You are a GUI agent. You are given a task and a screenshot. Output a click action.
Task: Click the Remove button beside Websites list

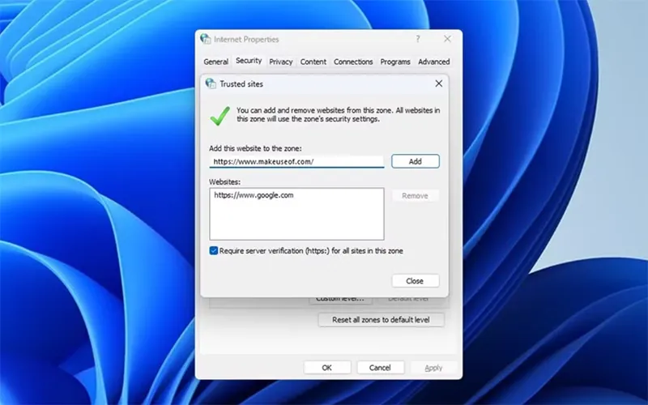click(x=415, y=196)
